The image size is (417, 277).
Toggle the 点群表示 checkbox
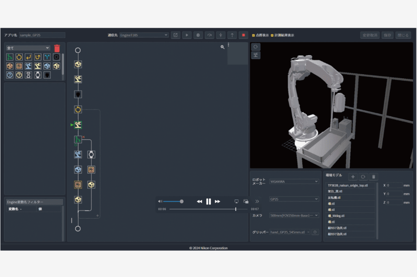tap(253, 35)
